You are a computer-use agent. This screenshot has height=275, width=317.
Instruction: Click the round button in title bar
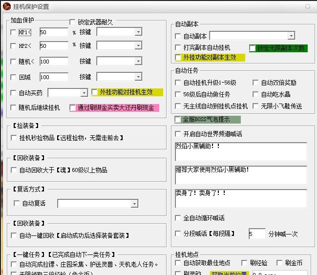[308, 7]
